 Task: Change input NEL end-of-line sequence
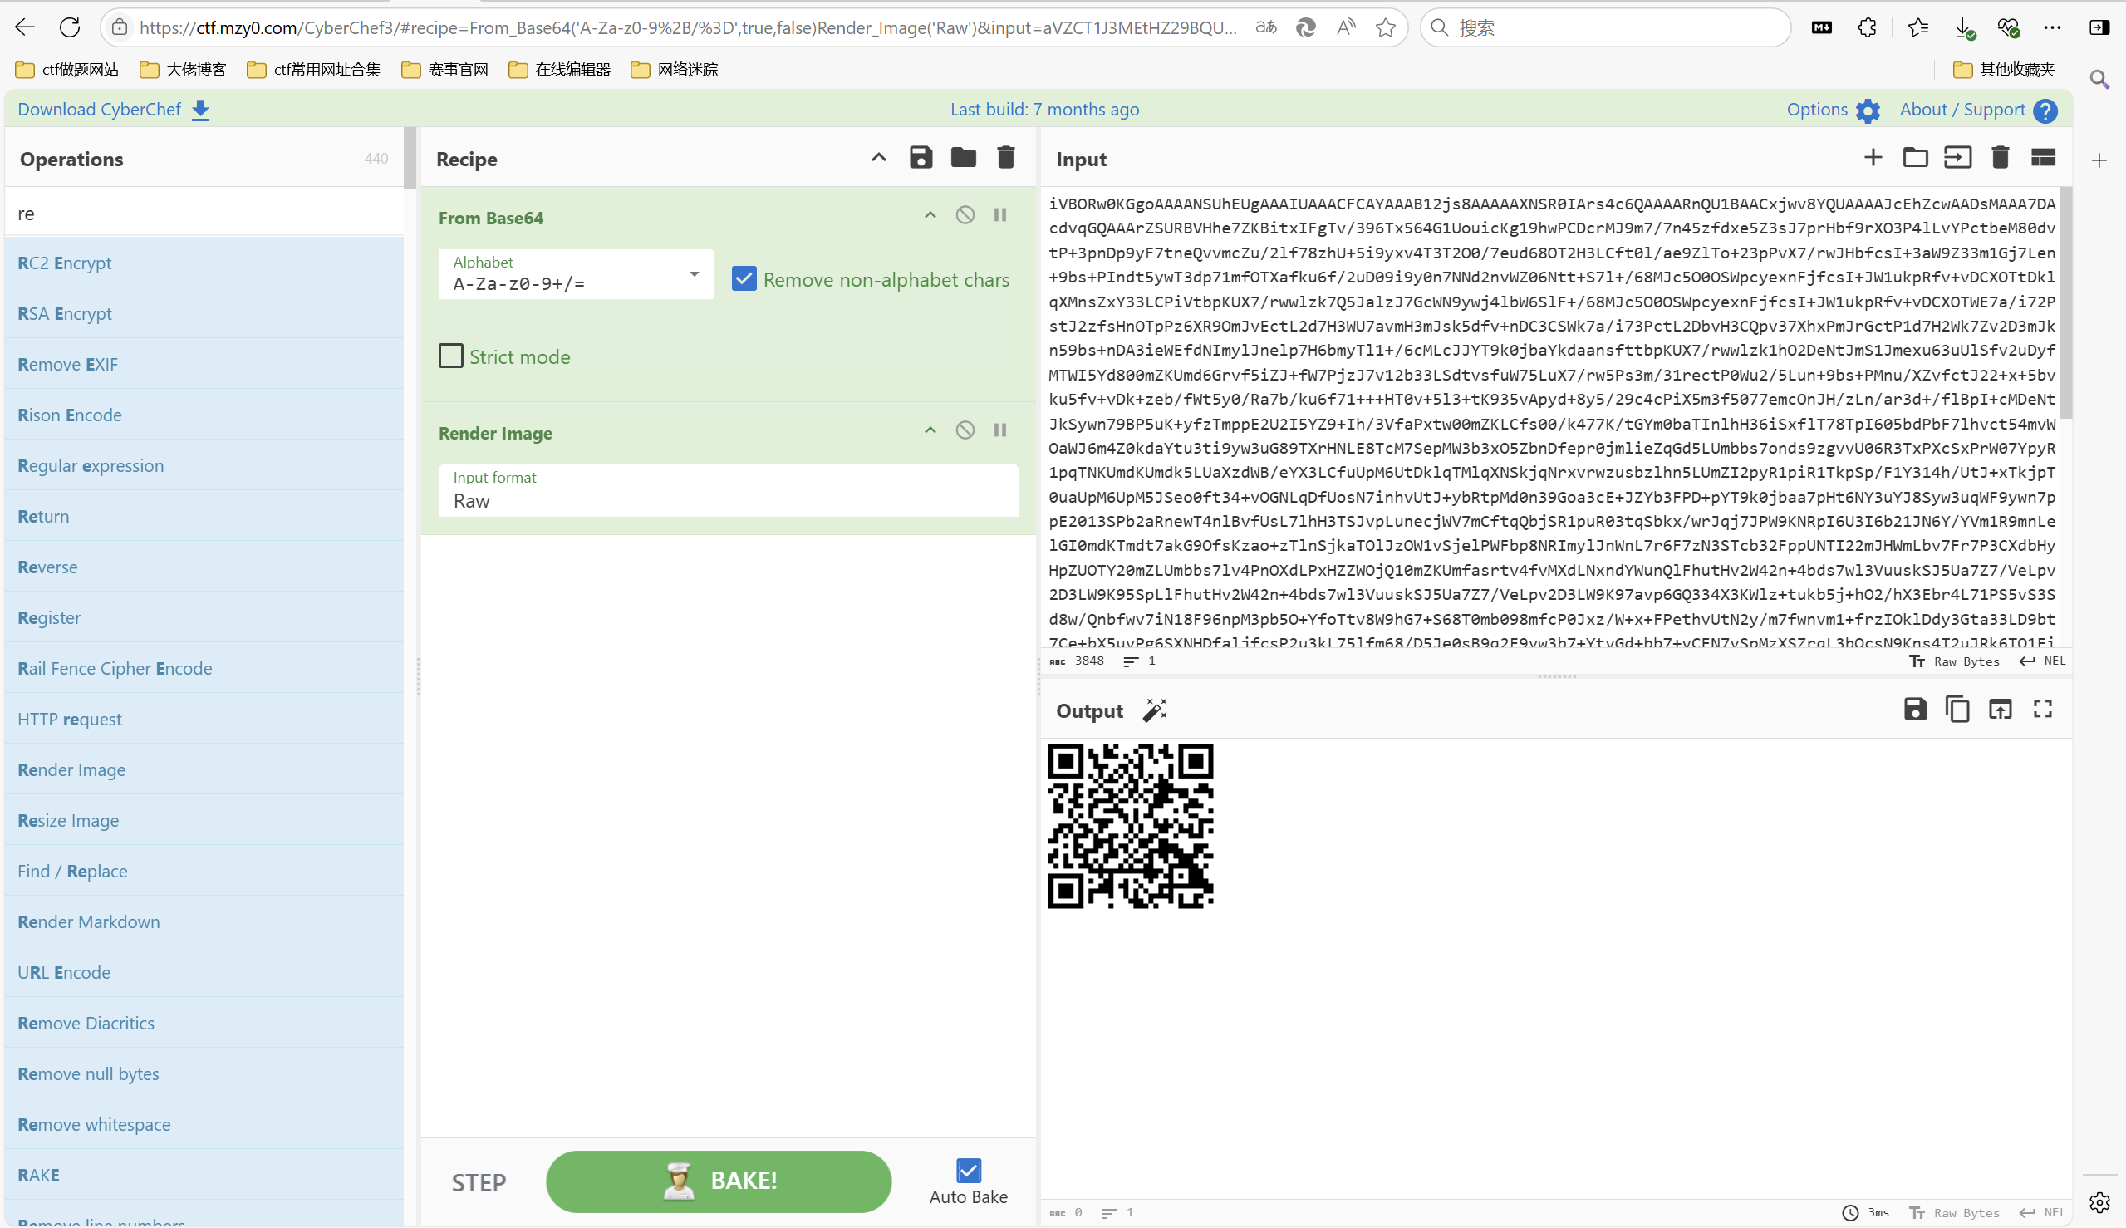pyautogui.click(x=2043, y=661)
